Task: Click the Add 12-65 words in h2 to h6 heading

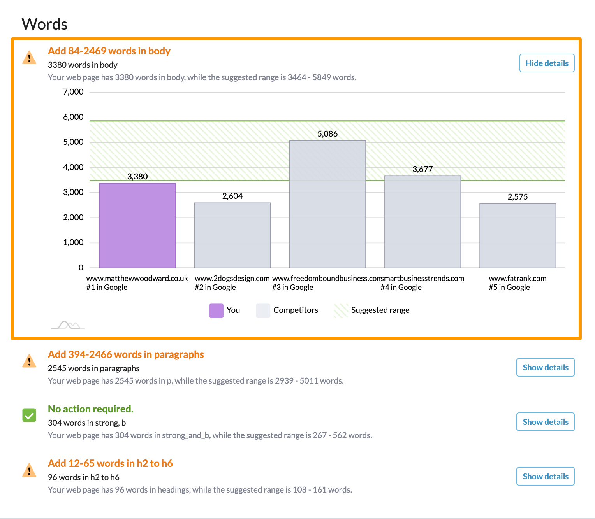Action: coord(110,463)
